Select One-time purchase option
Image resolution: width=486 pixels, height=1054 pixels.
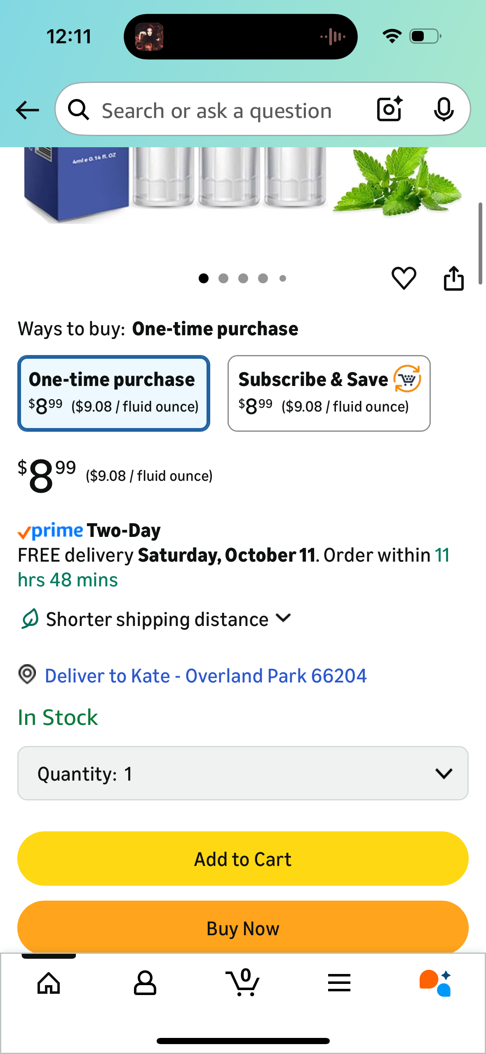pyautogui.click(x=114, y=393)
